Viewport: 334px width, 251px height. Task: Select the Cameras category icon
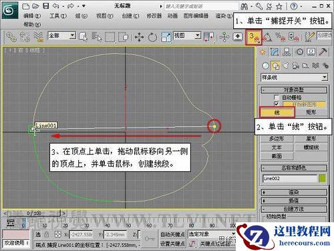pyautogui.click(x=295, y=66)
